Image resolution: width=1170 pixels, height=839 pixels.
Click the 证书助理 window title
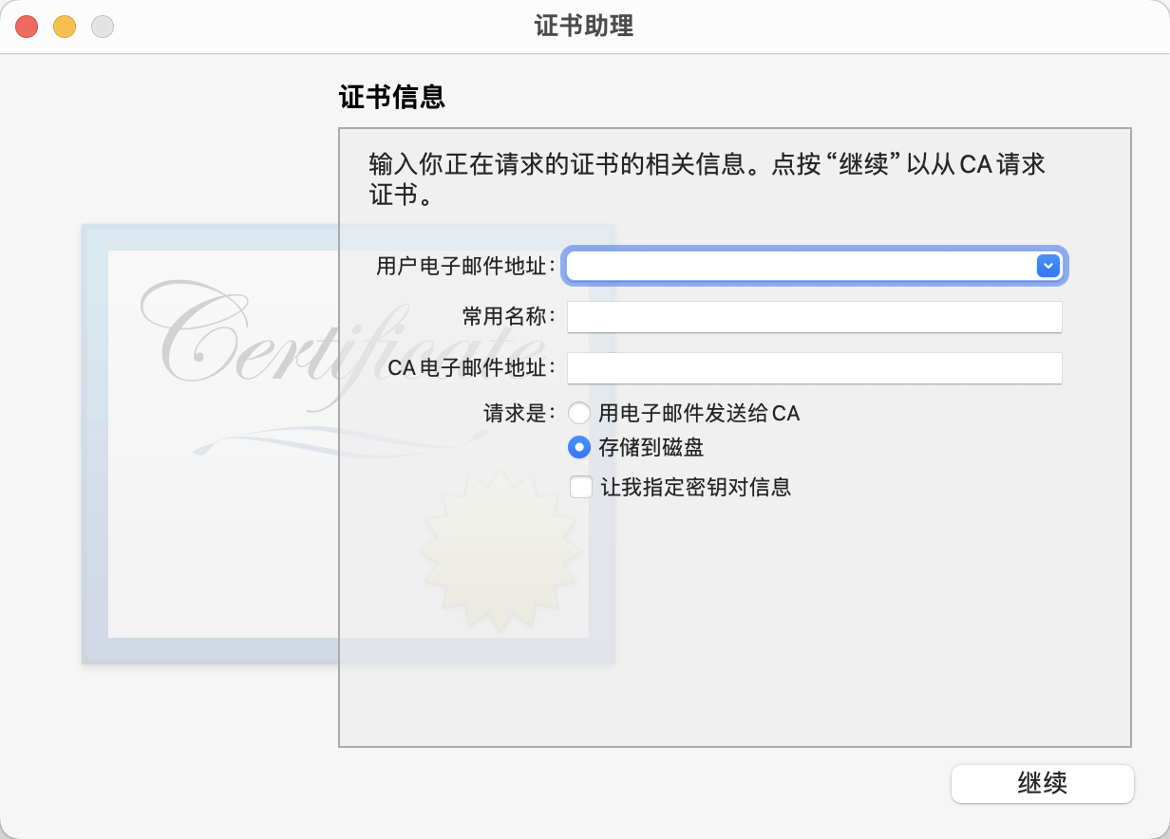click(x=585, y=26)
